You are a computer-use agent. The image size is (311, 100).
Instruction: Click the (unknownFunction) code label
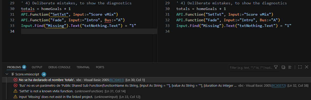pyautogui.click(x=89, y=91)
